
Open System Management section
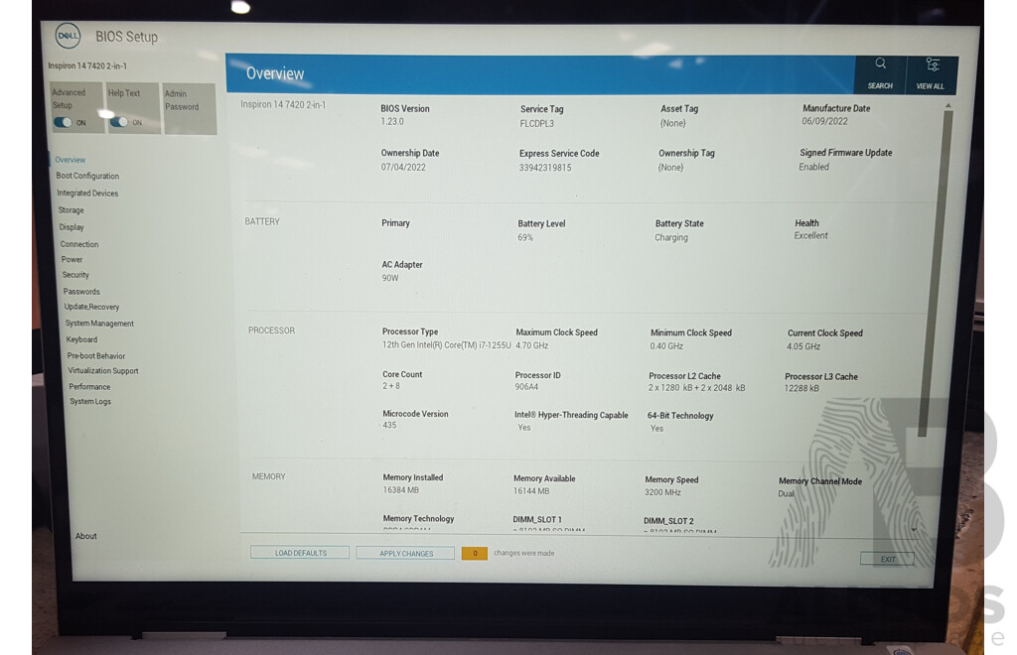pos(99,324)
